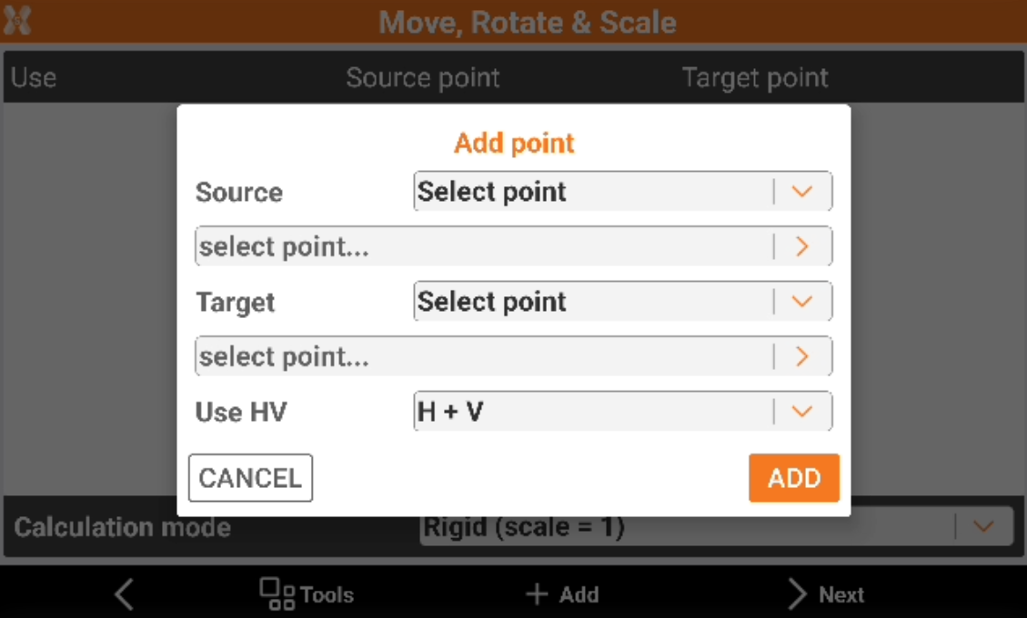The width and height of the screenshot is (1027, 618).
Task: Expand the Source Select point dropdown
Action: (801, 192)
